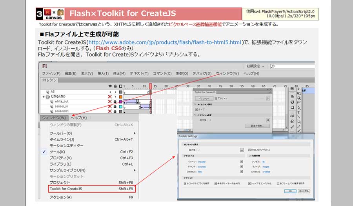Click the OK button in Publish Settings
The image size is (353, 206).
[290, 191]
